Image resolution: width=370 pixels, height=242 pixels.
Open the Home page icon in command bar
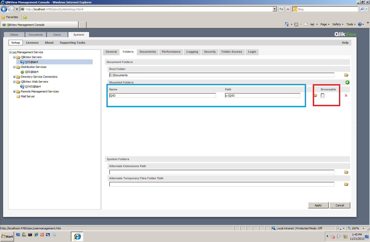pyautogui.click(x=287, y=24)
